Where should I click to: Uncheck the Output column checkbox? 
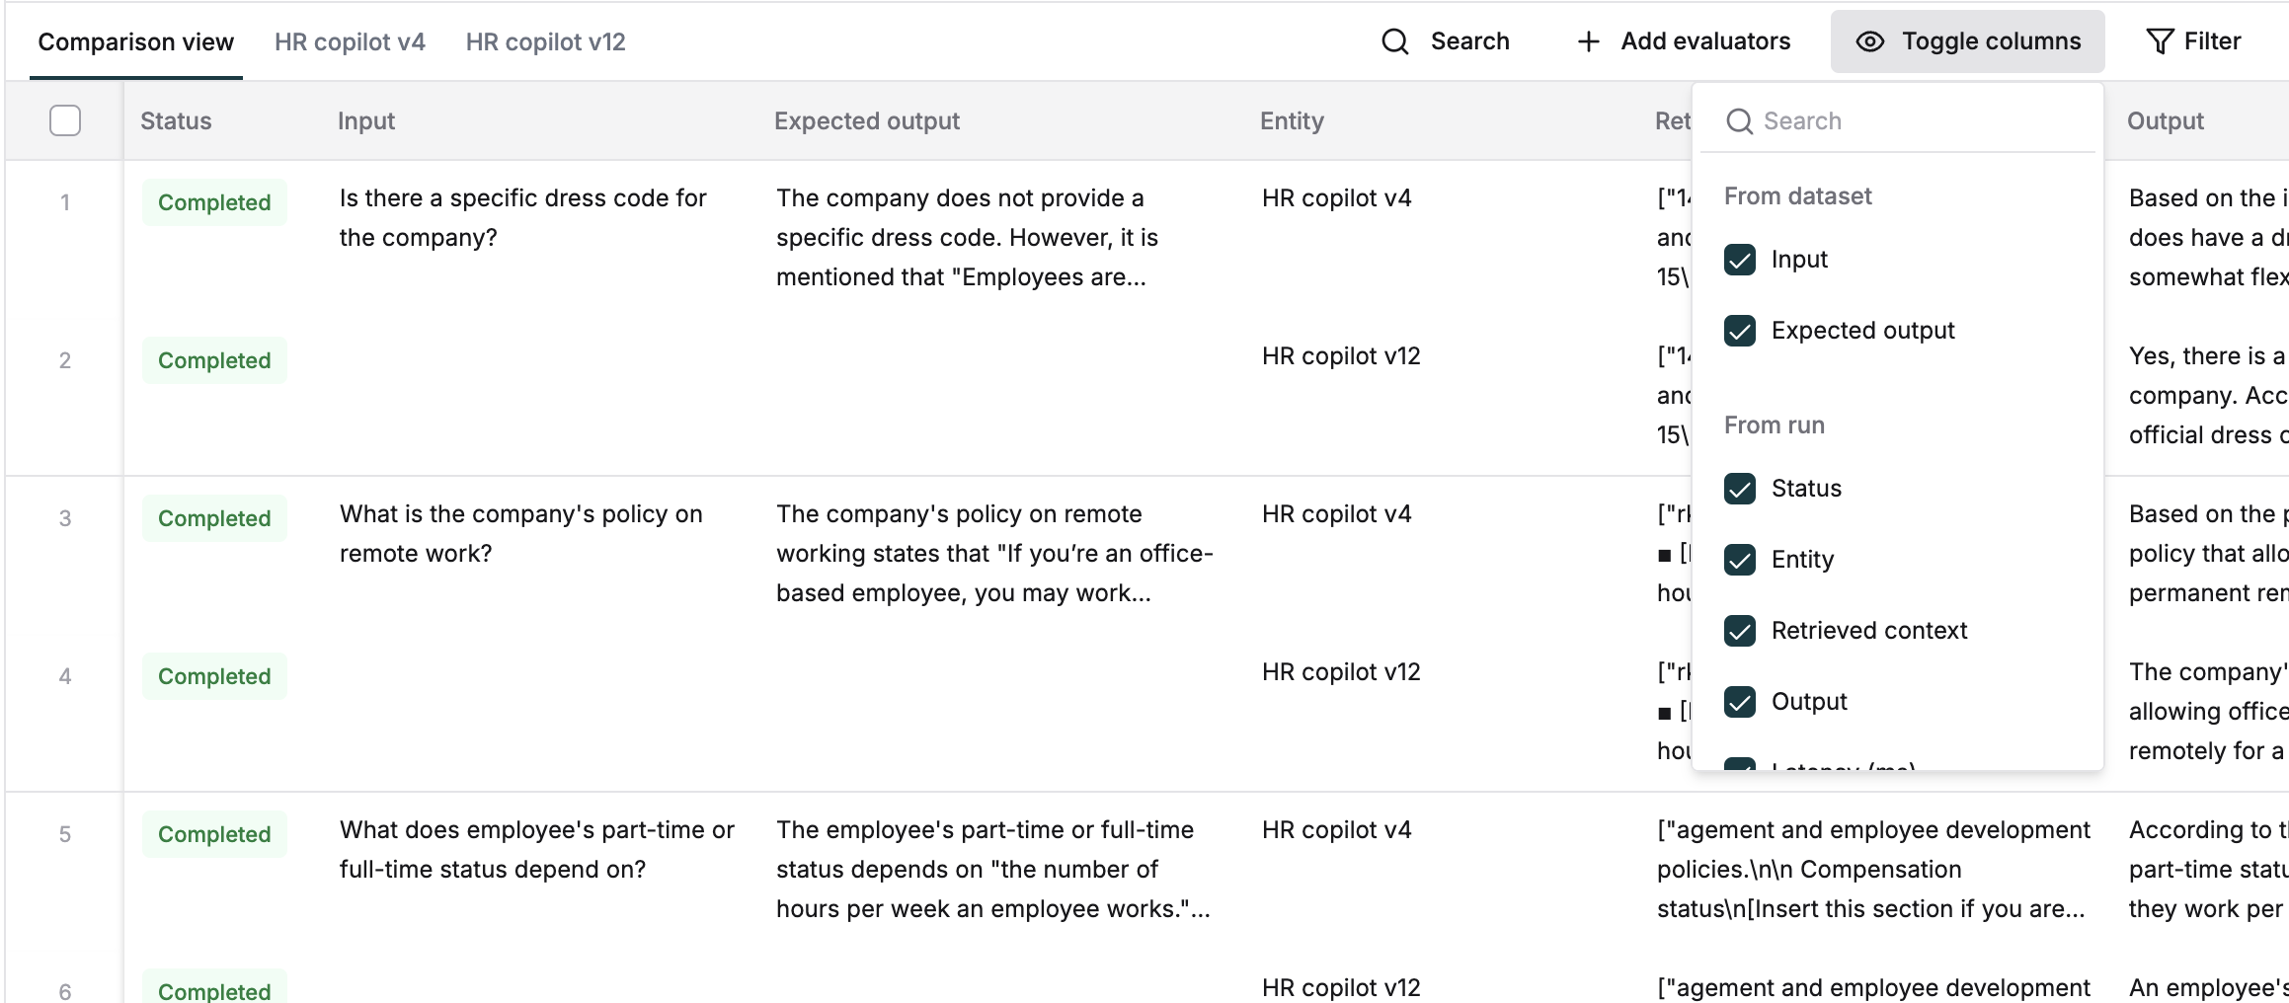[x=1740, y=702]
